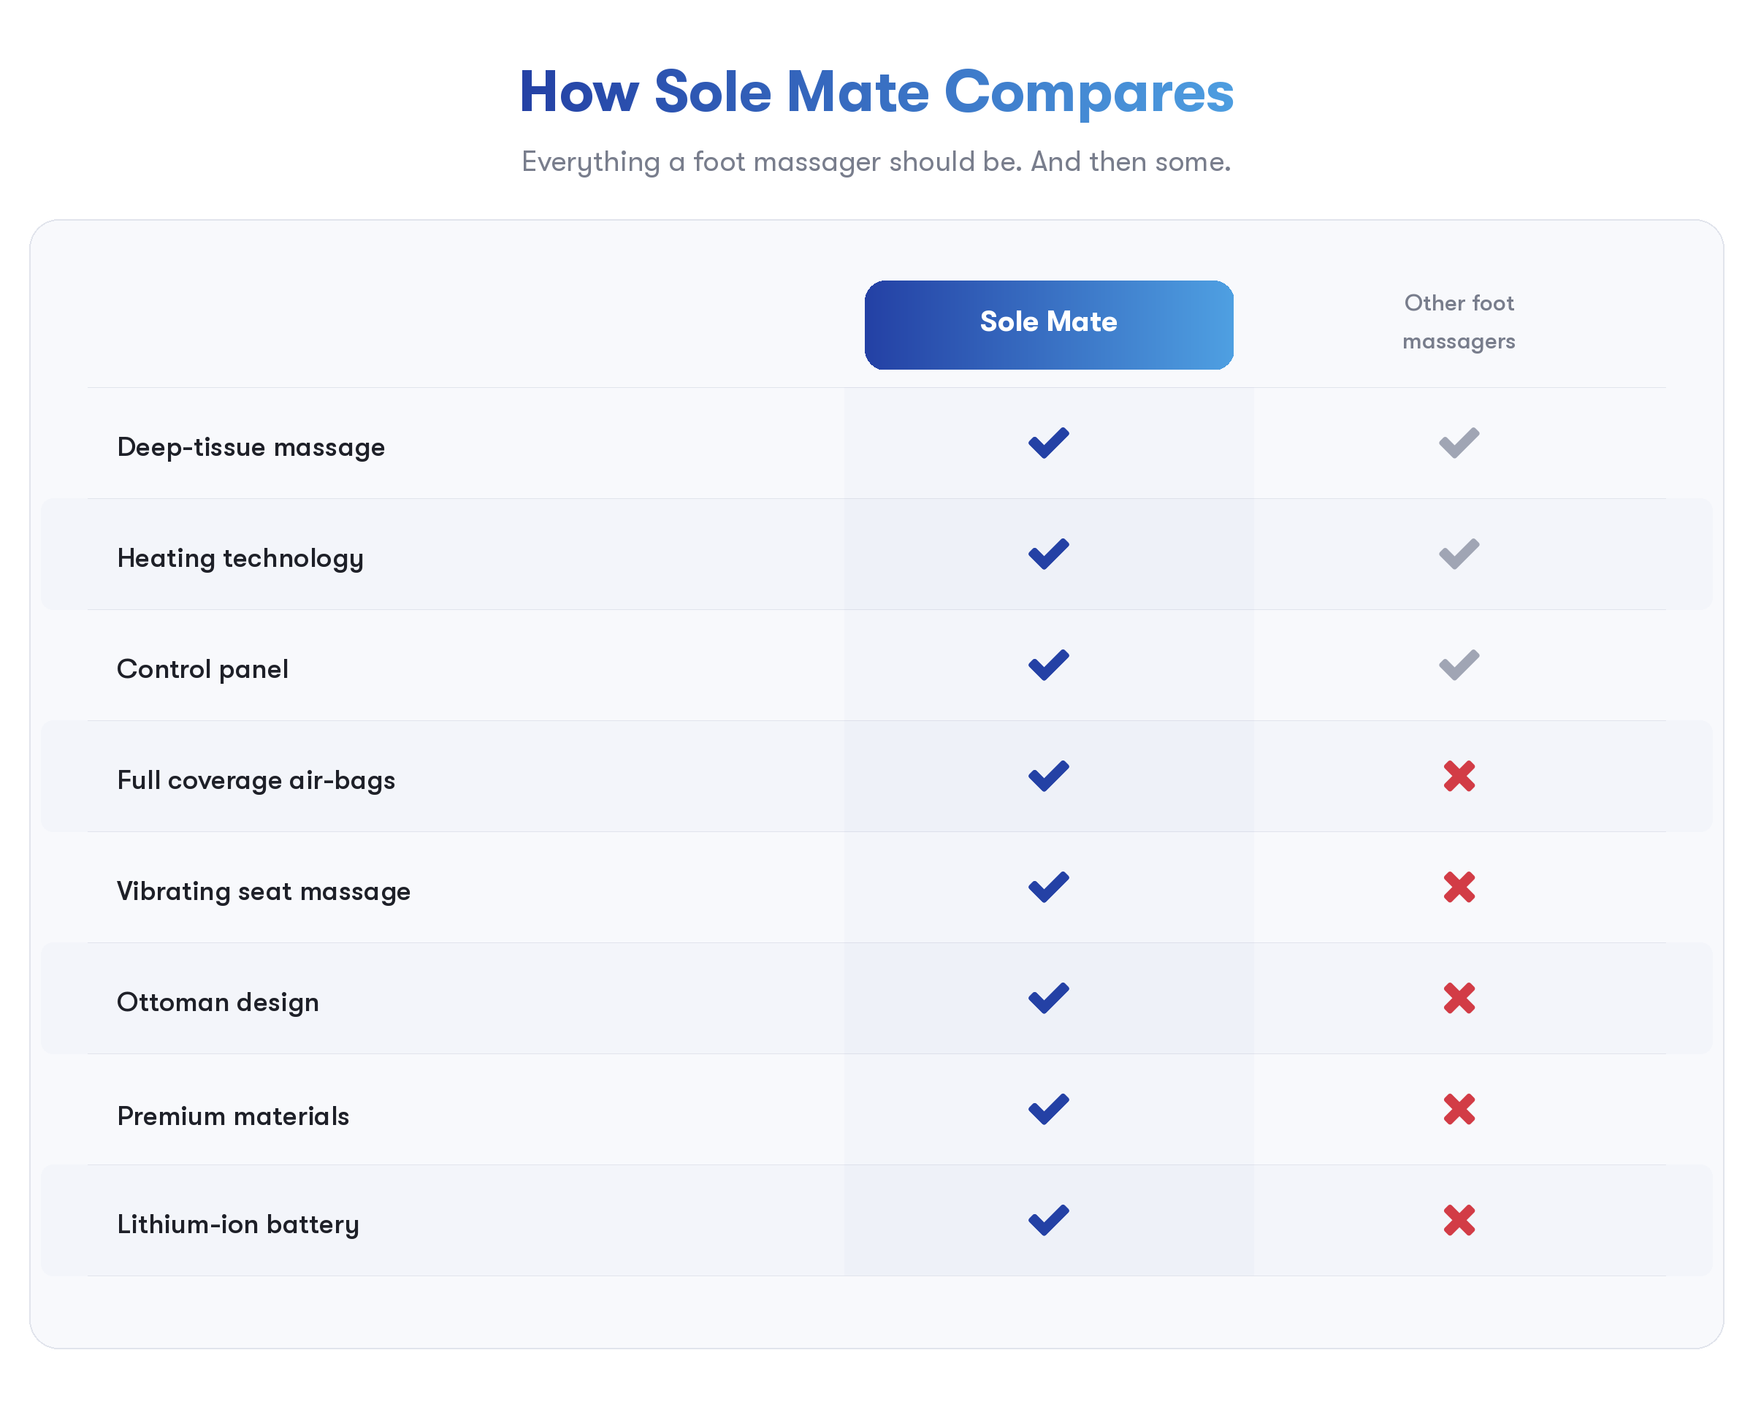1753x1407 pixels.
Task: Click red X for Vibrating seat massage
Action: point(1459,888)
